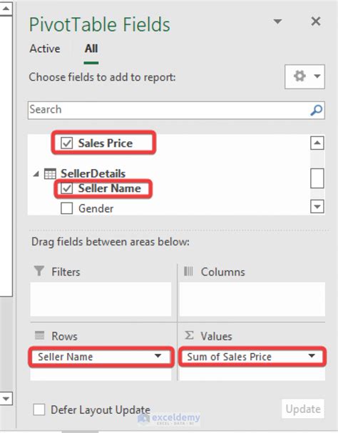The image size is (338, 433).
Task: Click the empty Filters drop area
Action: click(x=101, y=299)
